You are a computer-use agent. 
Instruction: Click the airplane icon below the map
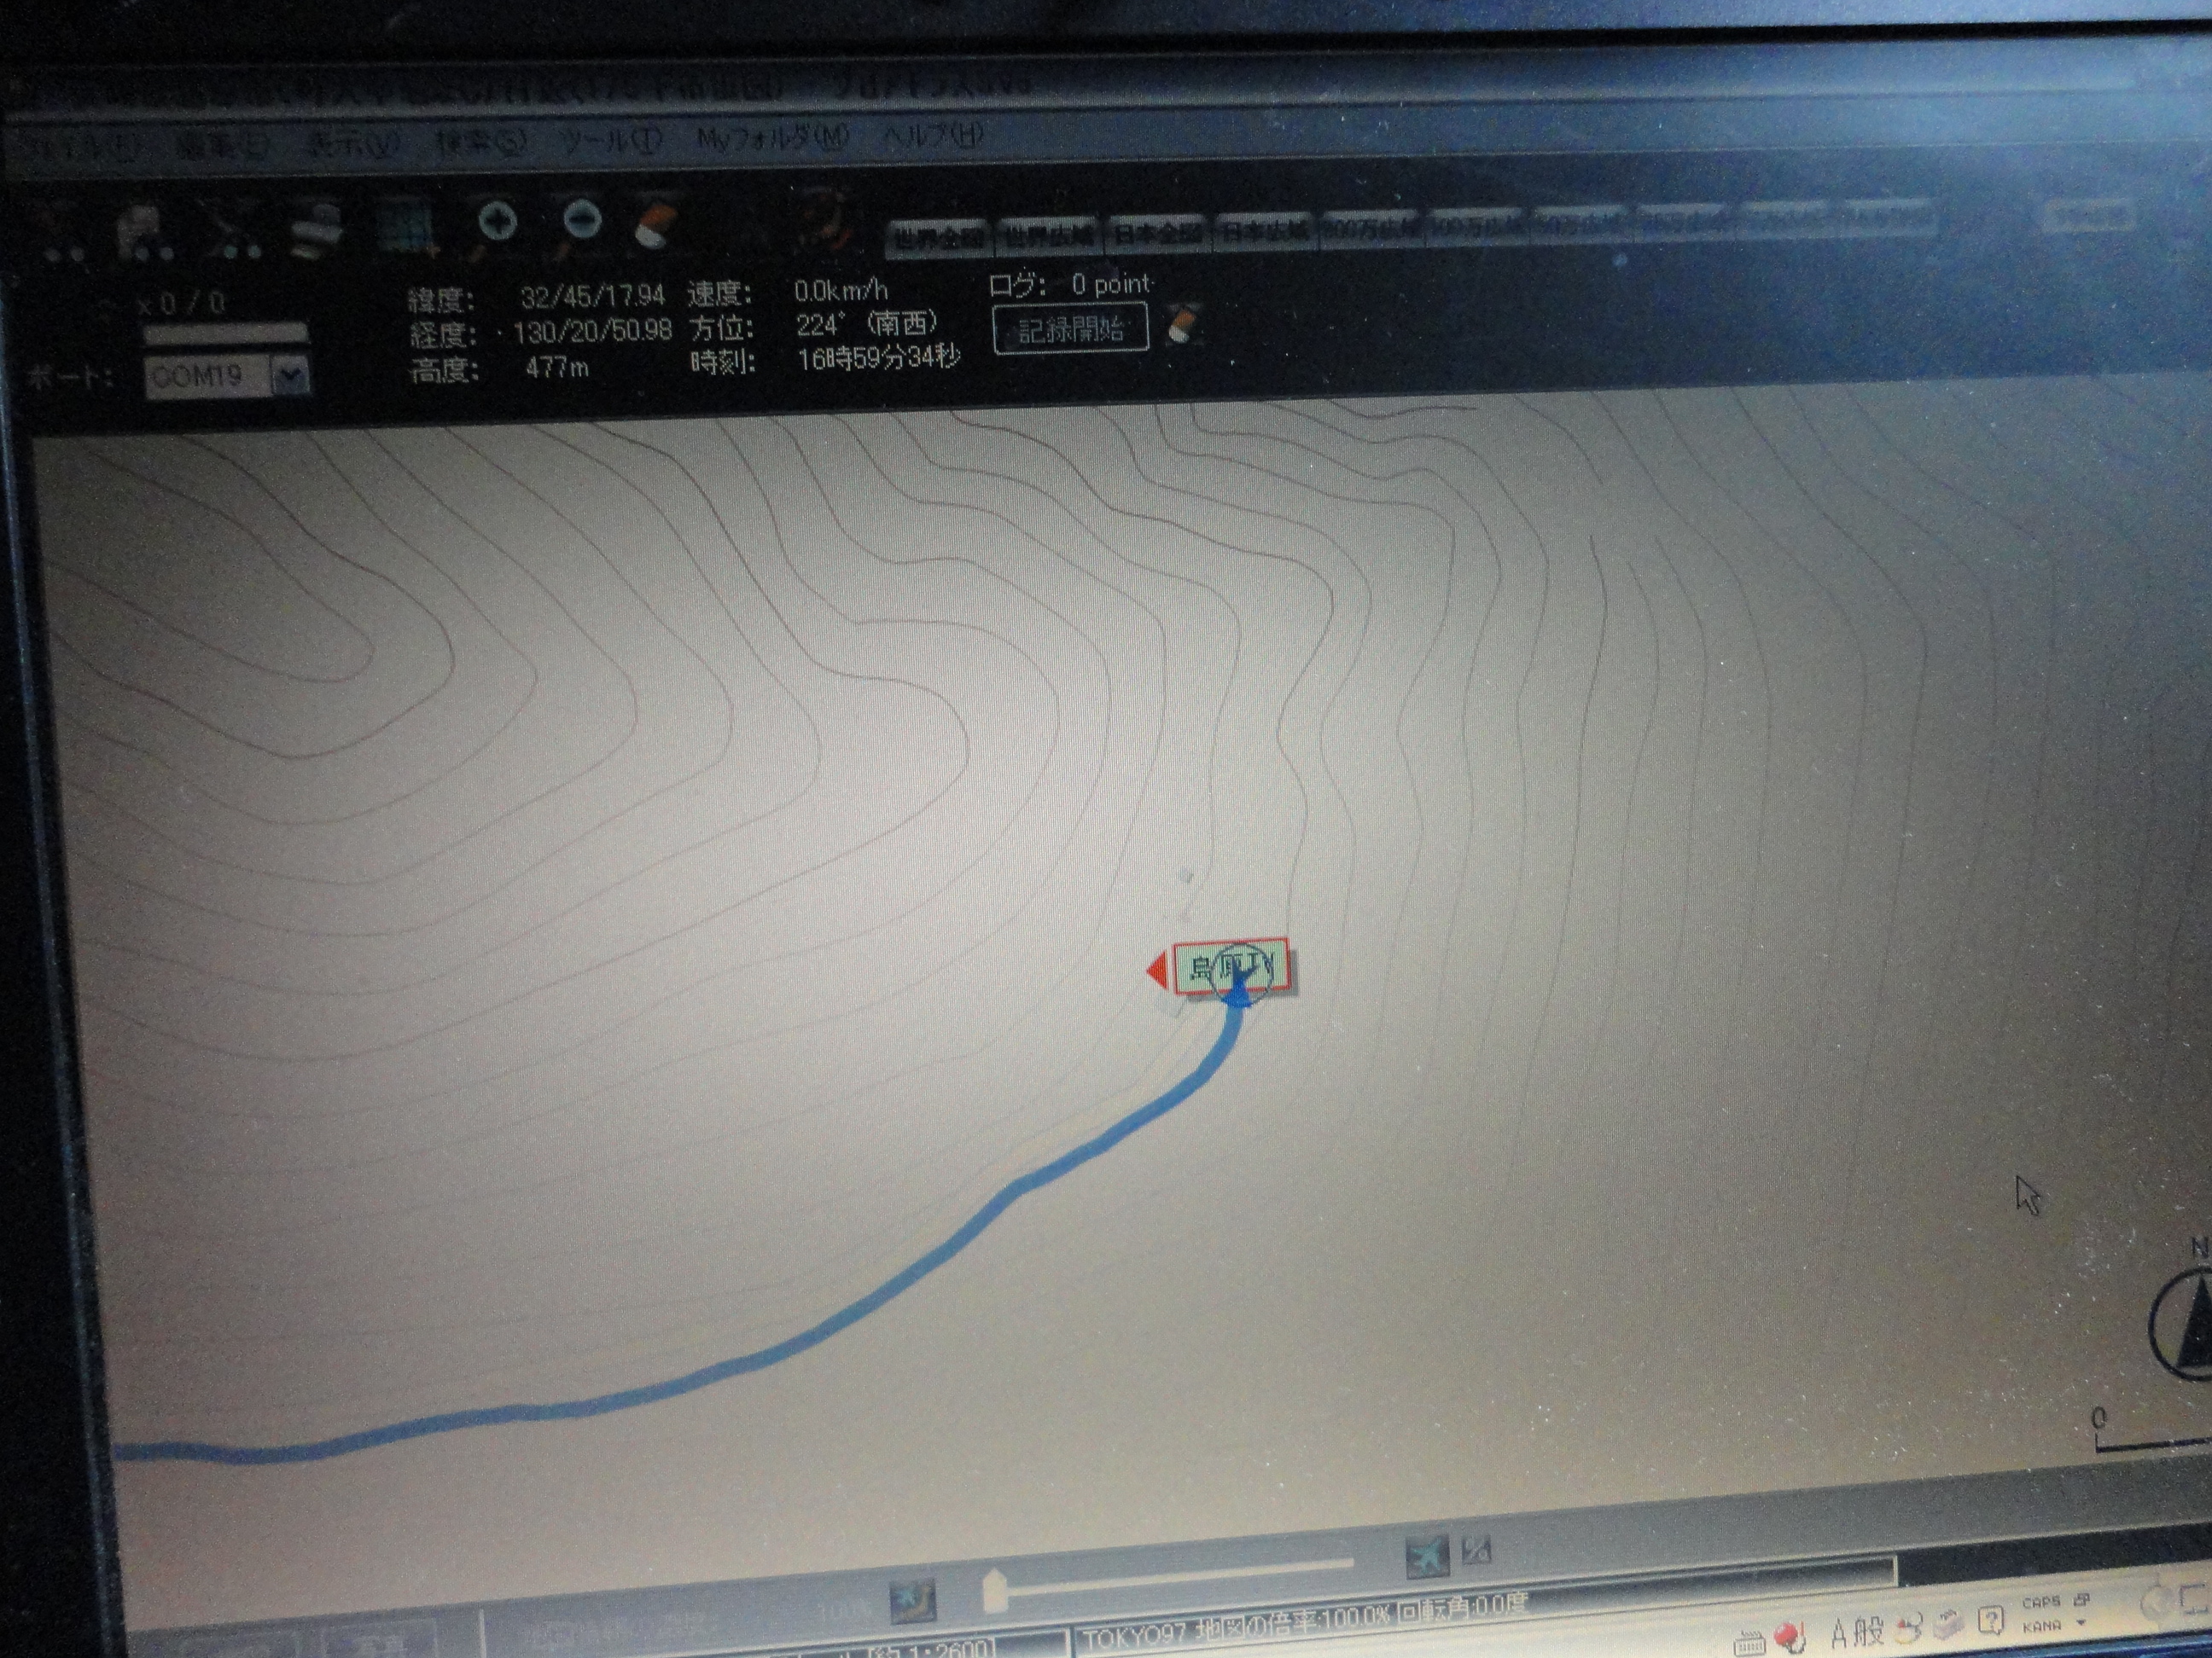1426,1556
